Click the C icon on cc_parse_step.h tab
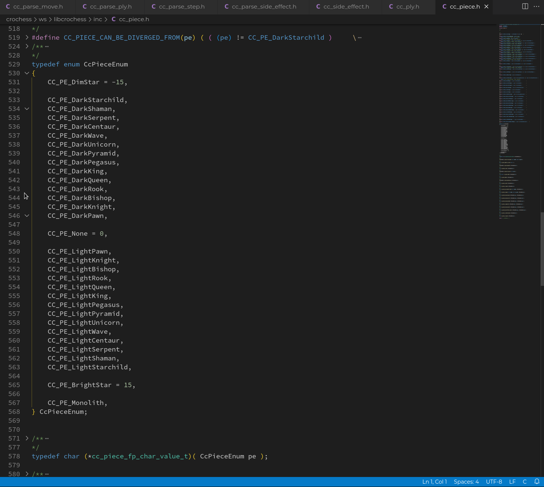The image size is (544, 487). click(x=153, y=6)
